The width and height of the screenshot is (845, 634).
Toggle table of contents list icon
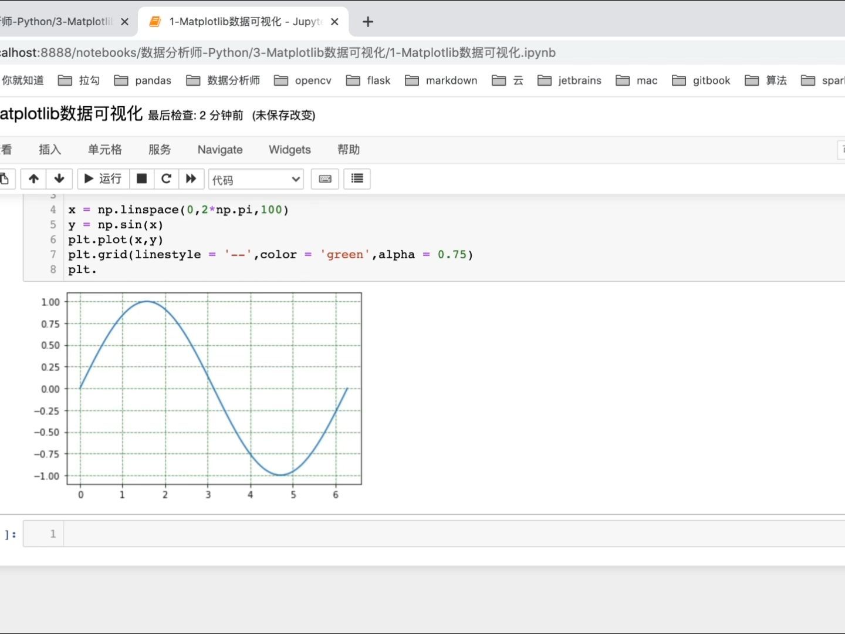357,178
